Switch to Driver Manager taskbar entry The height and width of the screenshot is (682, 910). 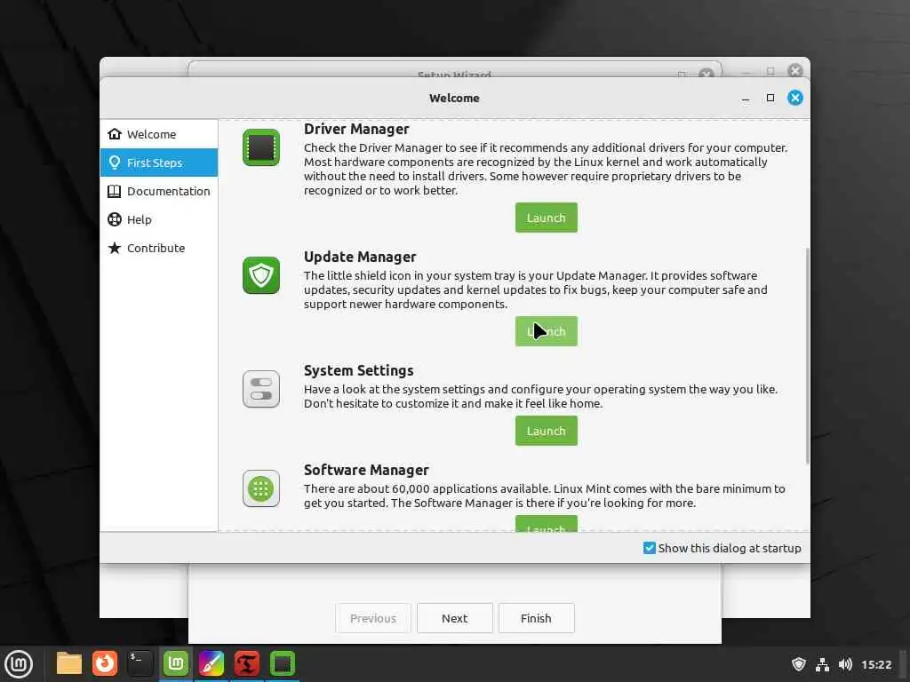pos(283,663)
